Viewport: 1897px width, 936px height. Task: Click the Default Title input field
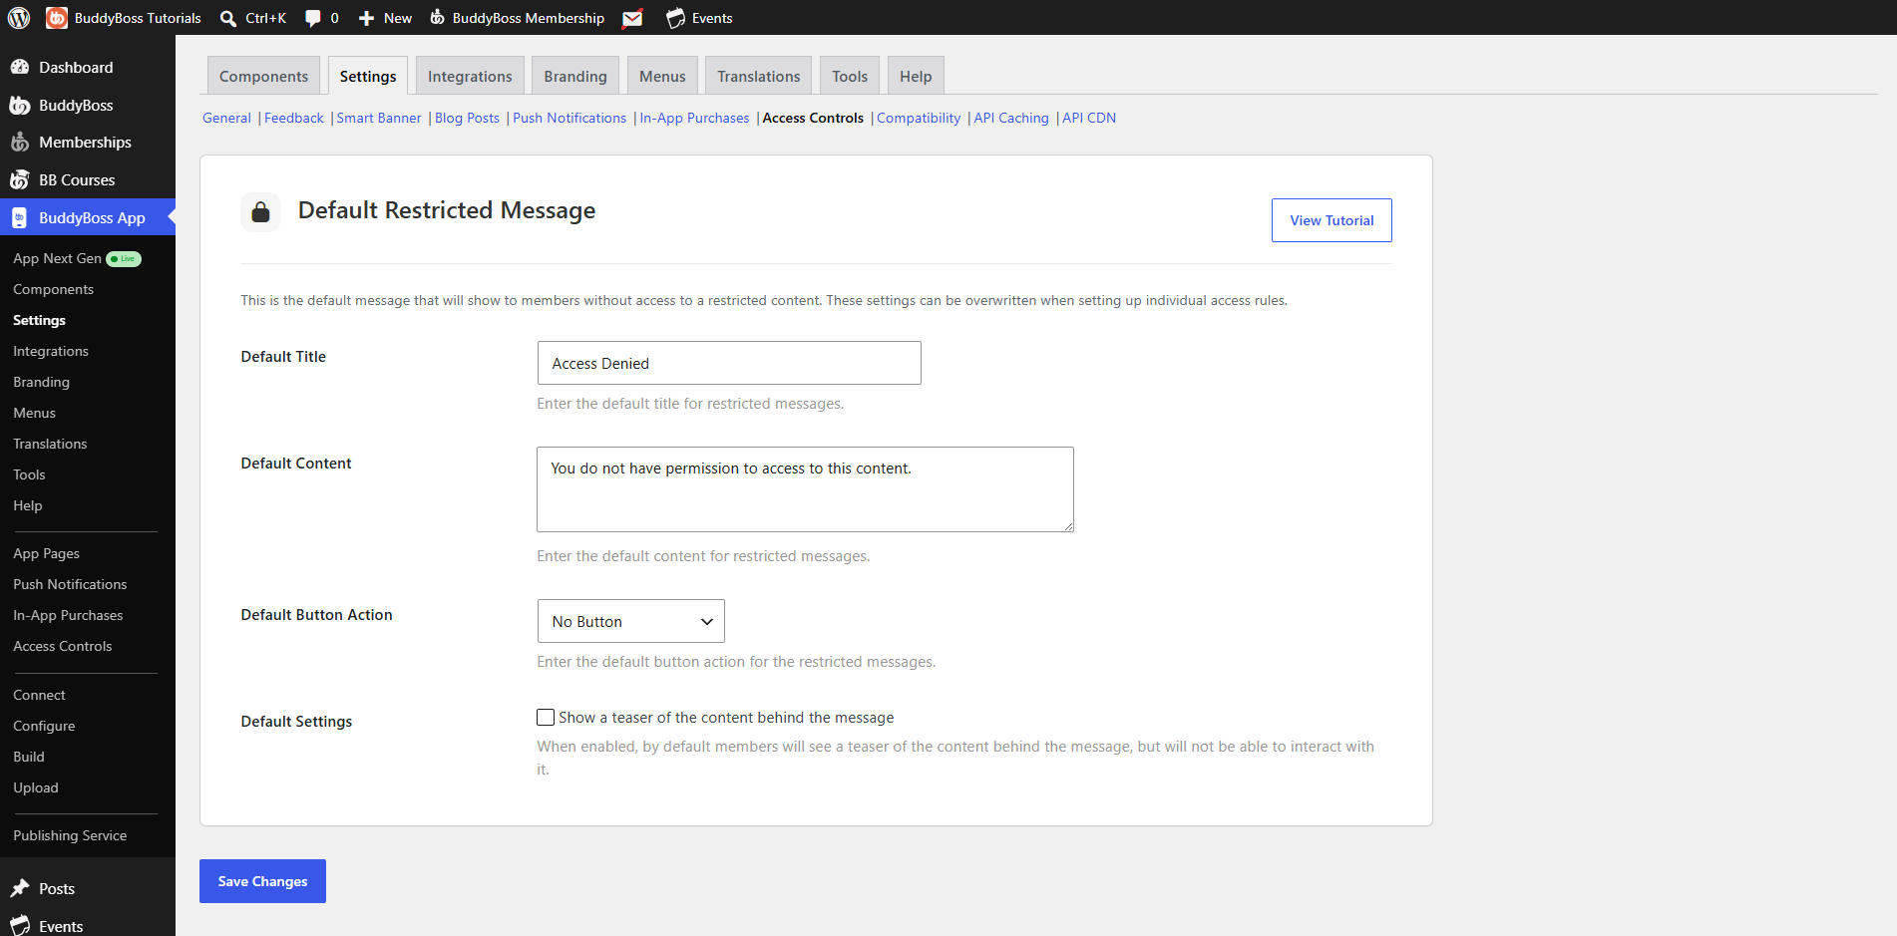pyautogui.click(x=729, y=363)
